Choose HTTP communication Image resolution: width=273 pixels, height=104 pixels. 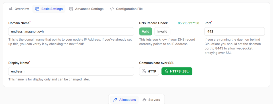coord(149,71)
